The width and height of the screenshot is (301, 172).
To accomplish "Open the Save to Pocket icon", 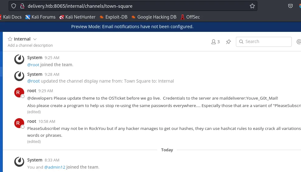I will pos(290,6).
